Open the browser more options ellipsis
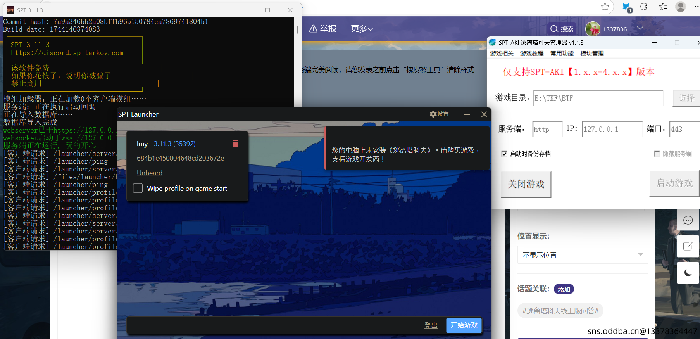Image resolution: width=700 pixels, height=339 pixels. coord(697,7)
